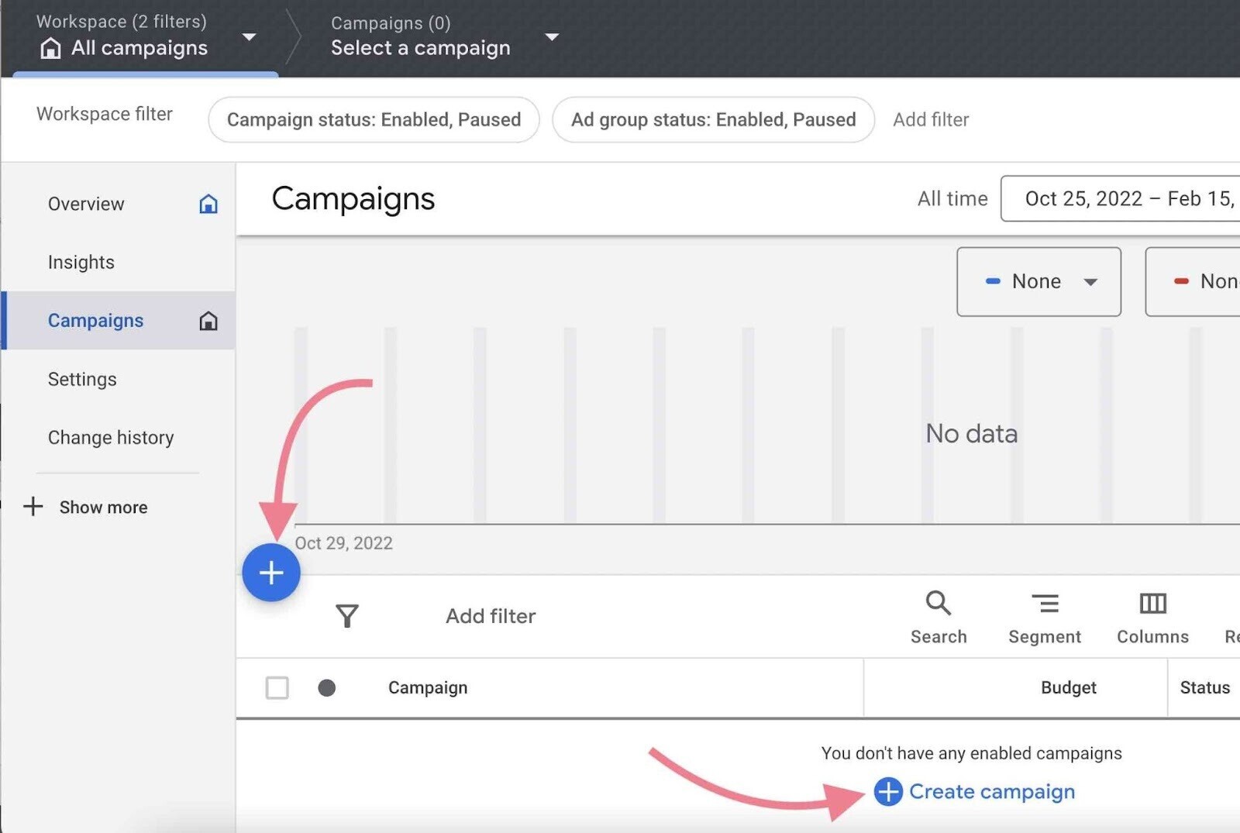Click the Show more plus icon in the sidebar
The image size is (1240, 833).
(x=33, y=507)
